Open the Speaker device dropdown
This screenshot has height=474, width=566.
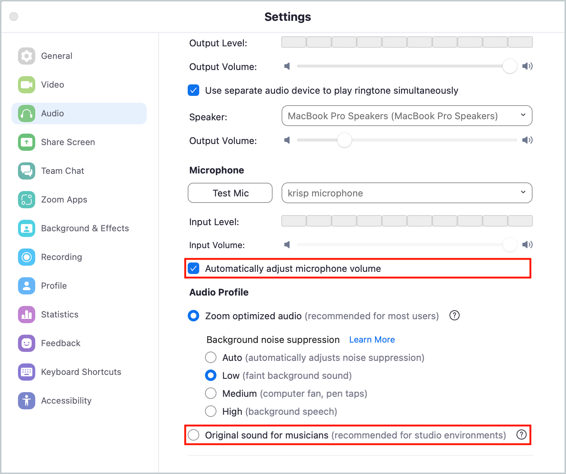click(x=407, y=116)
